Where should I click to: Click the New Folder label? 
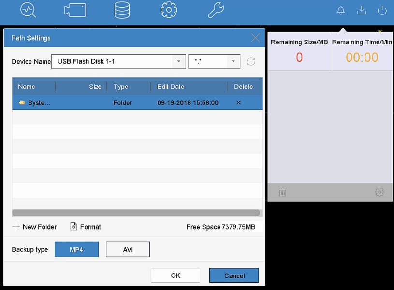point(40,227)
